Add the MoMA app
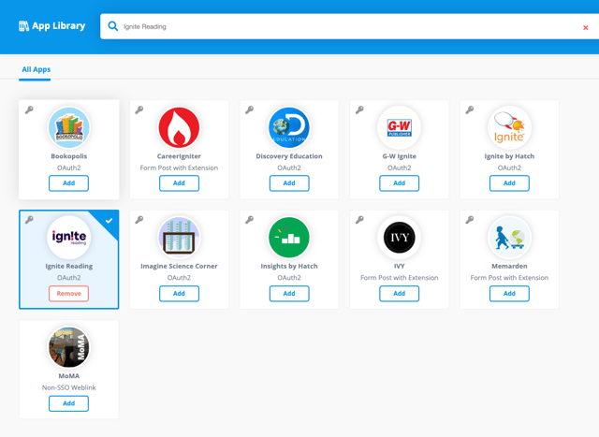The height and width of the screenshot is (437, 599). click(x=68, y=403)
